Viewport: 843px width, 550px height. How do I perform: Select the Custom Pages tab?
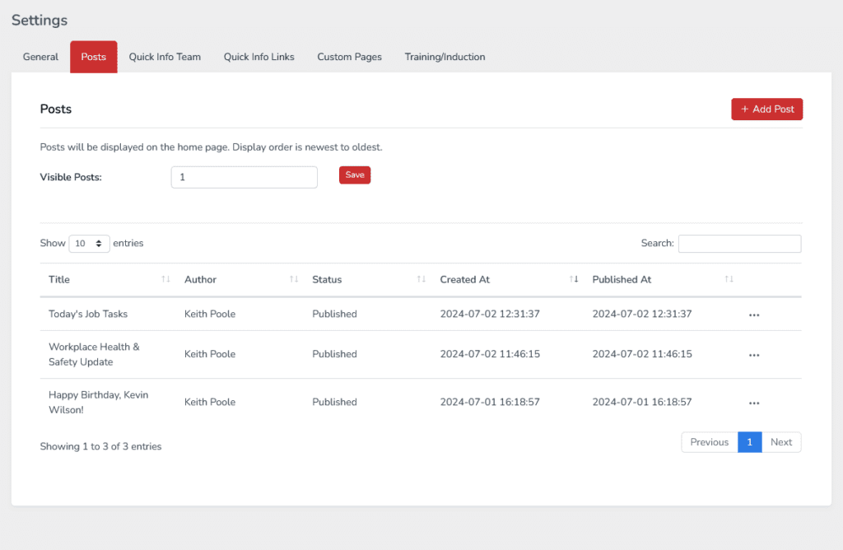point(349,57)
